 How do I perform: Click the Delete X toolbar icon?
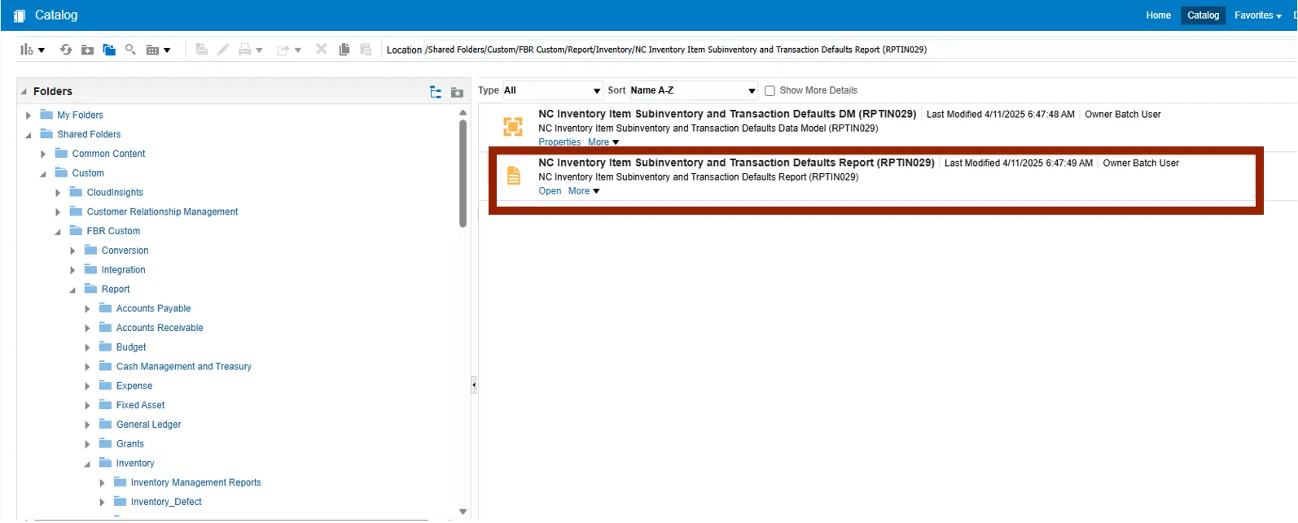pyautogui.click(x=322, y=49)
